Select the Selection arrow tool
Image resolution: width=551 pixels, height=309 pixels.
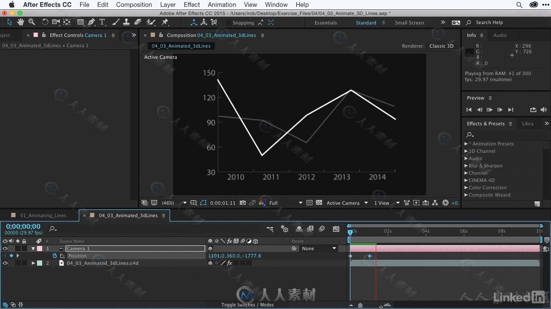tap(9, 22)
